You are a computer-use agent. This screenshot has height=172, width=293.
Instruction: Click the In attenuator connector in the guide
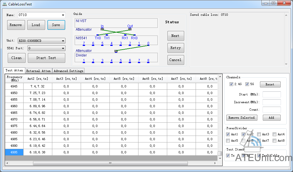click(102, 29)
